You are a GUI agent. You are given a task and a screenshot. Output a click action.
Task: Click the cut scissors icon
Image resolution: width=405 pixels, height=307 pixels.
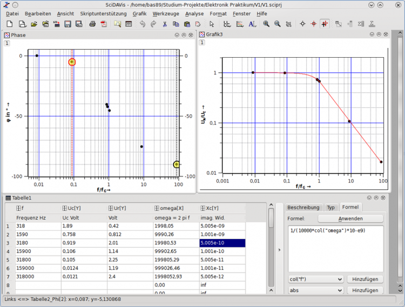point(165,24)
